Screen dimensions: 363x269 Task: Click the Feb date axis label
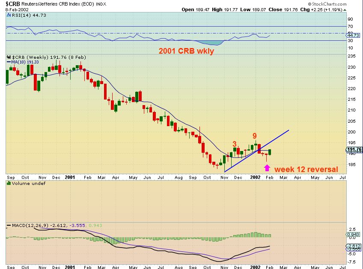tap(269, 177)
